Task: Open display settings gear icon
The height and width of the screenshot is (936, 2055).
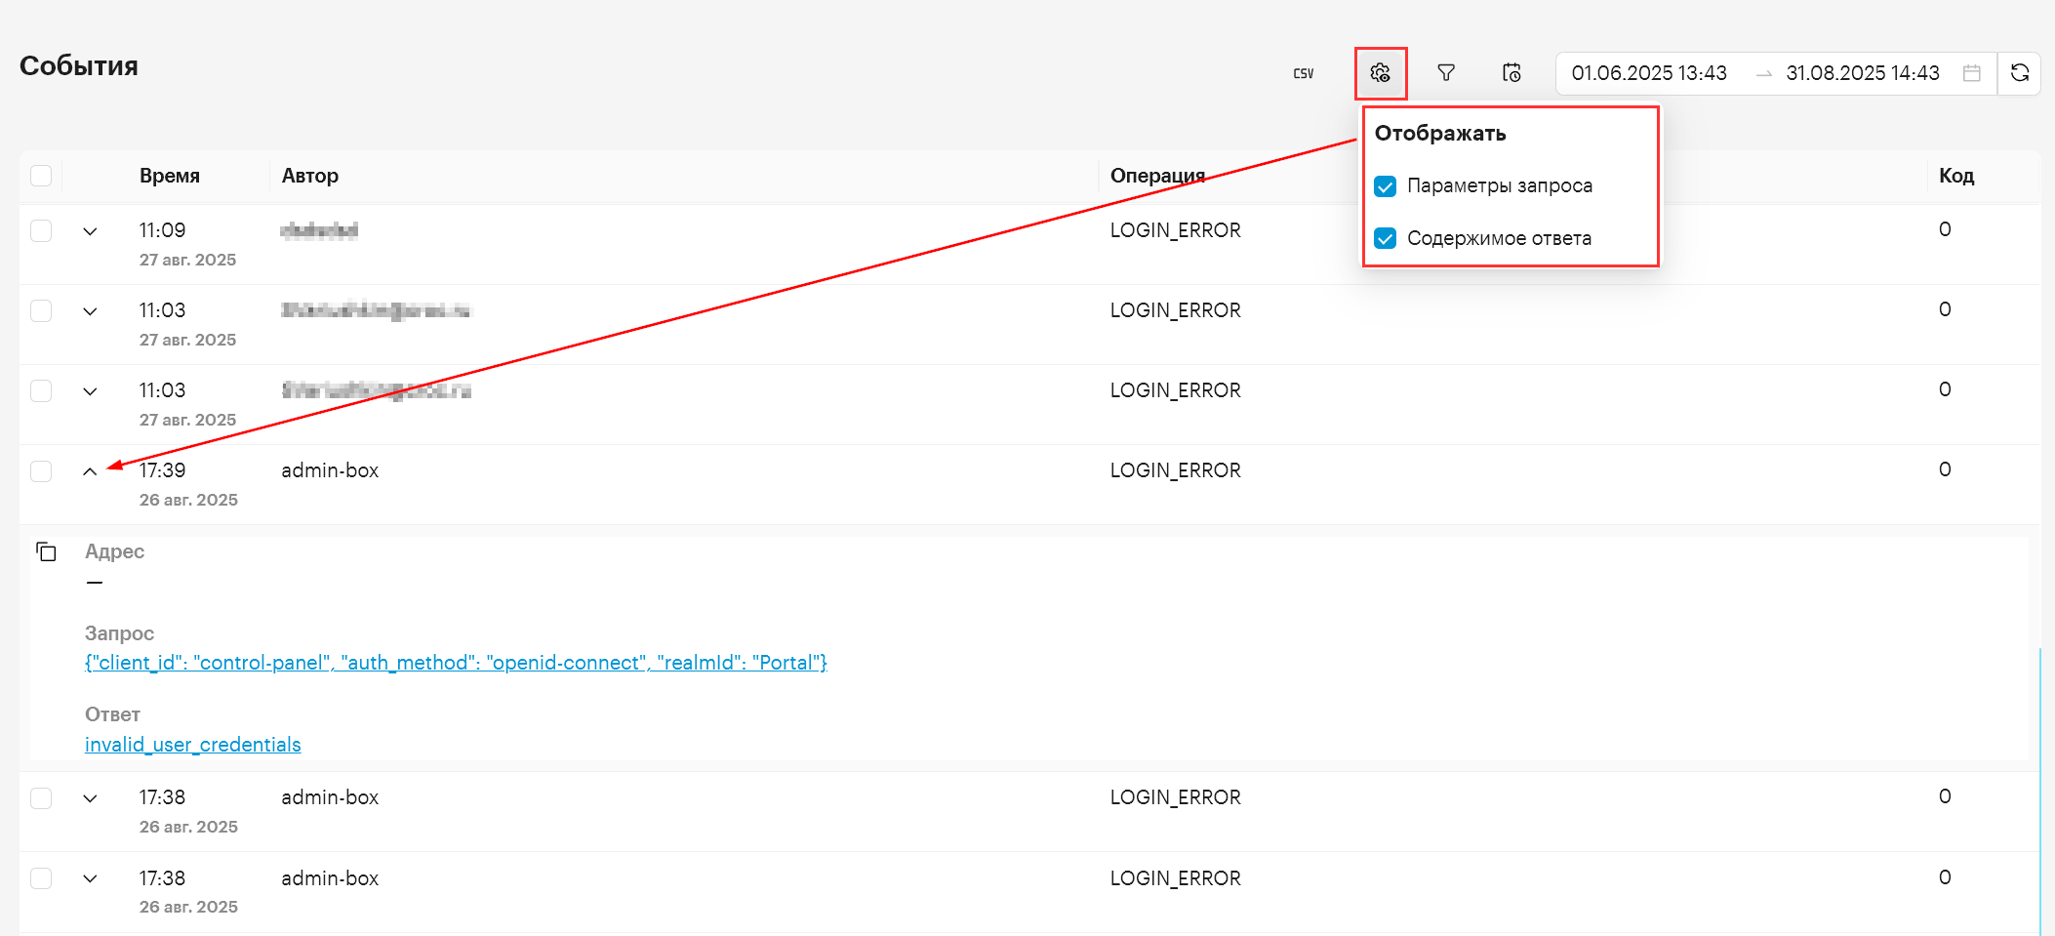Action: point(1380,73)
